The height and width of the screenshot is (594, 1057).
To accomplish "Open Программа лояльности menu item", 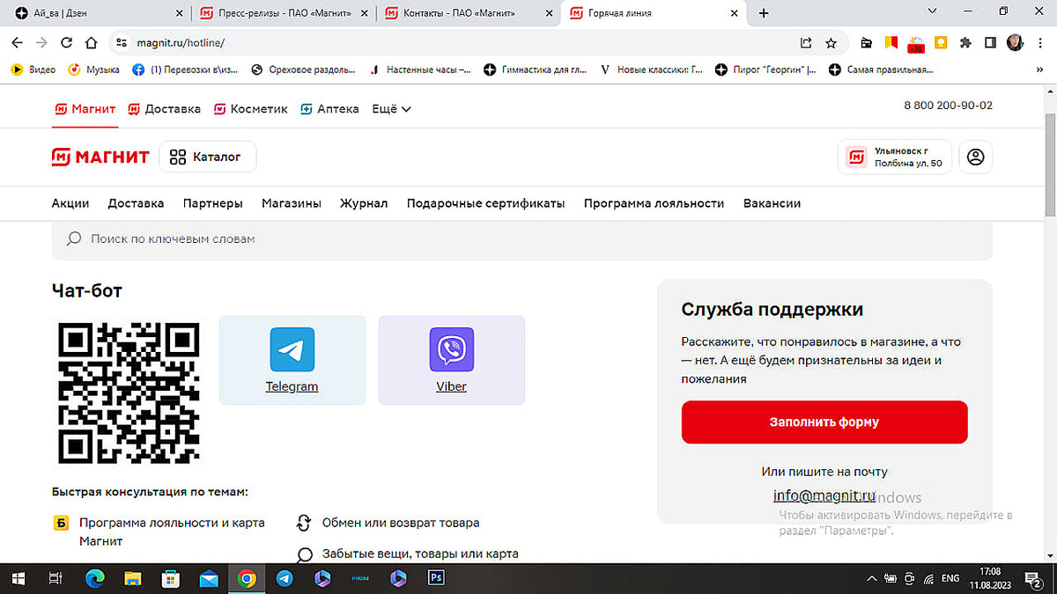I will tap(654, 203).
